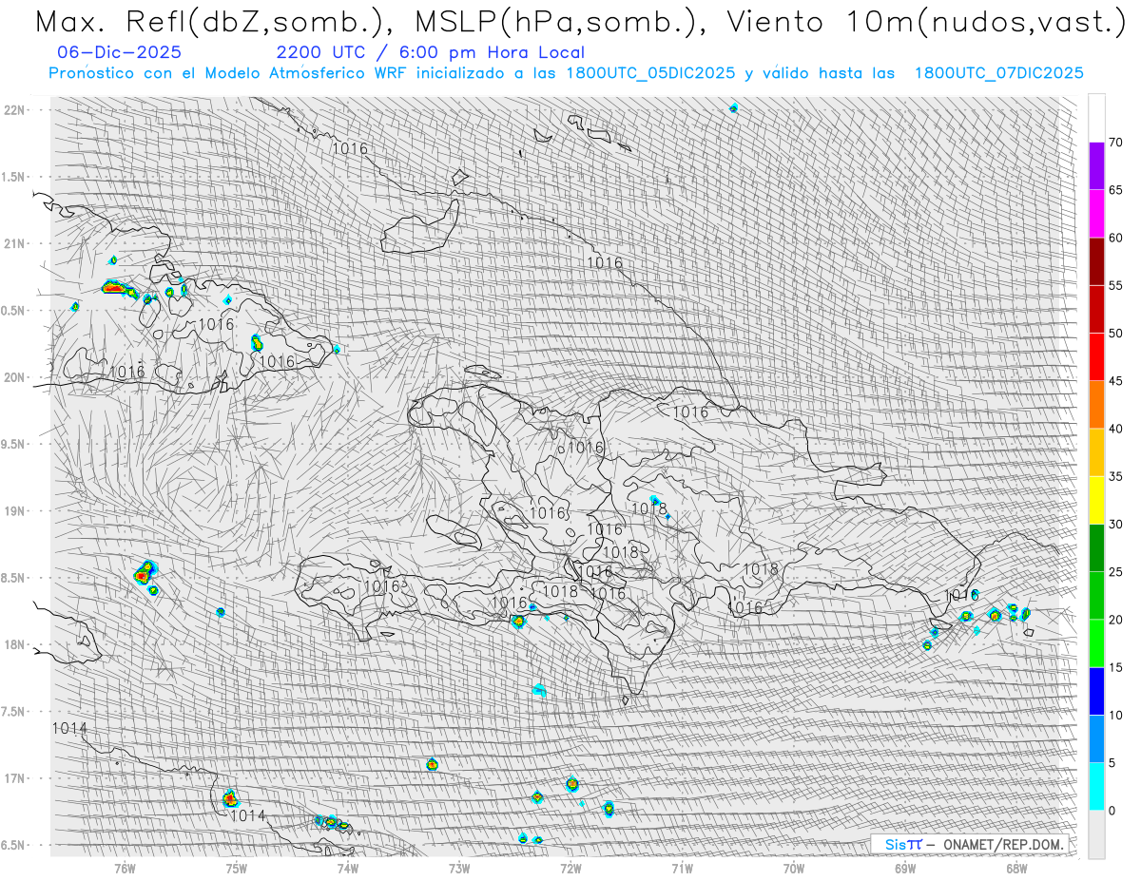
Task: Select the maroon 55-60 dBZ legend band
Action: 1096,261
